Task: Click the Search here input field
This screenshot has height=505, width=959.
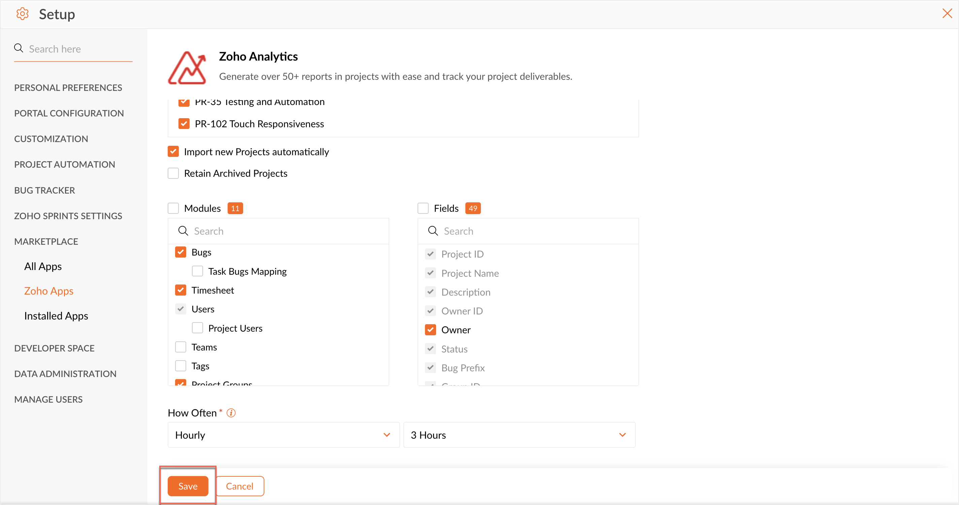Action: click(x=78, y=49)
